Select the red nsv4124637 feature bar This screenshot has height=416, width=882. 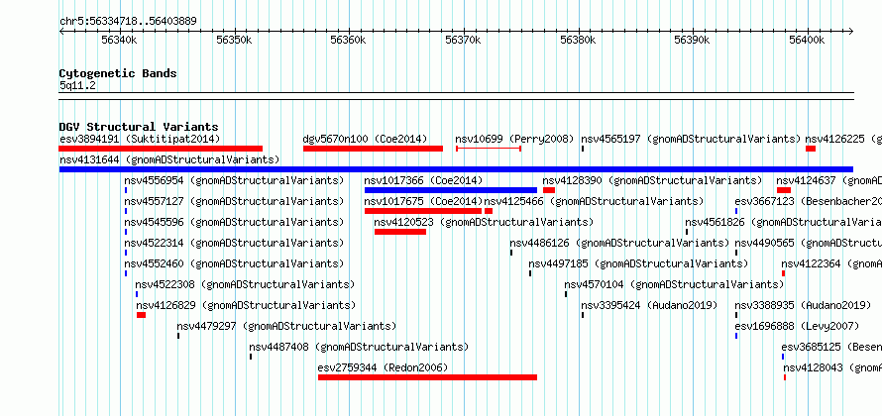[x=784, y=190]
